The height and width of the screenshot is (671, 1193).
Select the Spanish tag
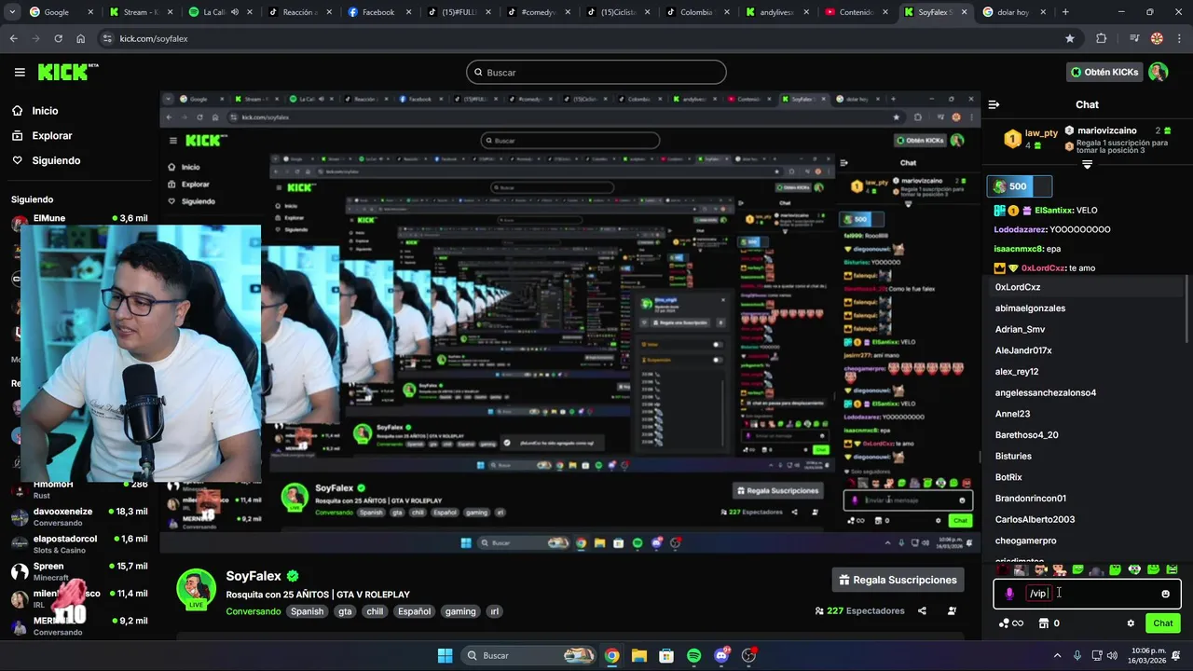307,611
